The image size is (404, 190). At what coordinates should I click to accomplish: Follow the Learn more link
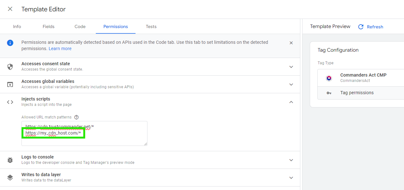click(60, 49)
